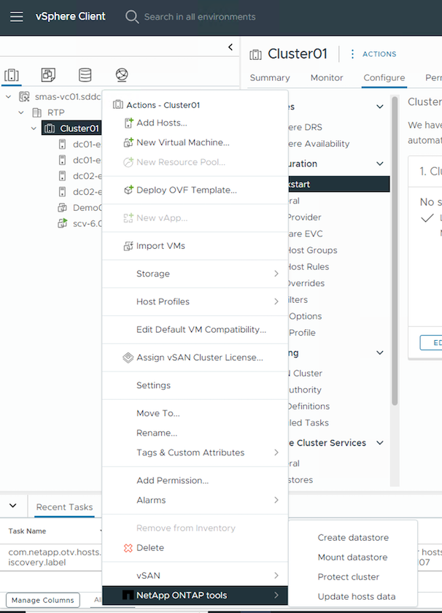Click the search magnifier icon
442x613 pixels.
pyautogui.click(x=132, y=17)
